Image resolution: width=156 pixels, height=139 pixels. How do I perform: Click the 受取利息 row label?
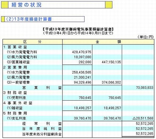(x=16, y=98)
